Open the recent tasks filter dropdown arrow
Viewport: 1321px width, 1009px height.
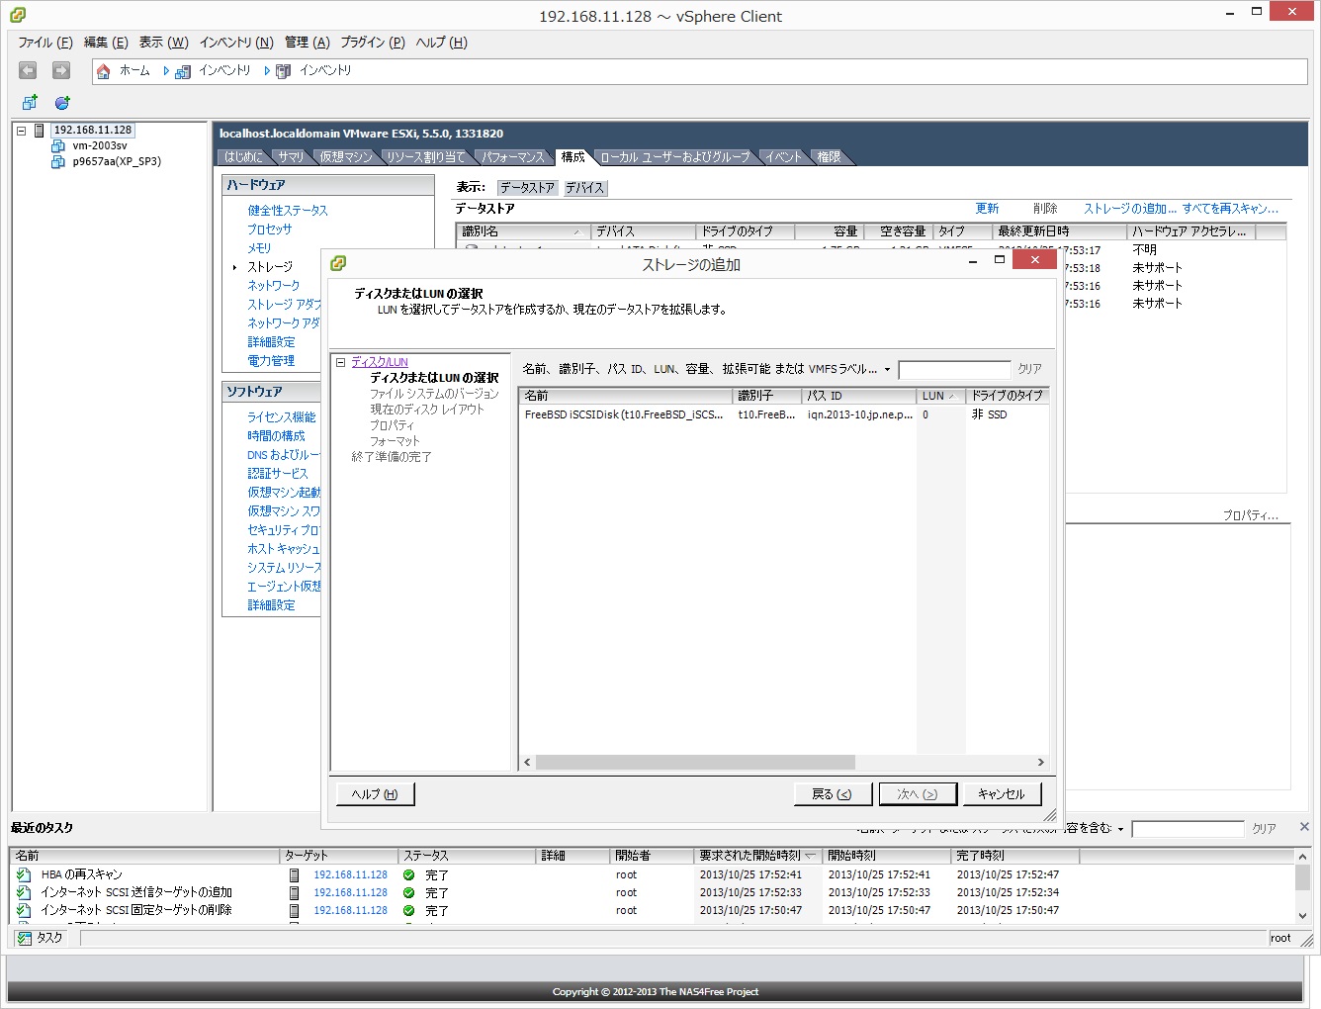point(1120,829)
